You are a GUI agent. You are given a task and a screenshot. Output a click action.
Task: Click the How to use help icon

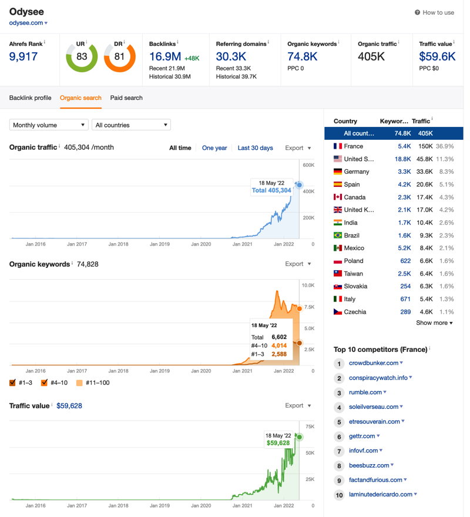[417, 12]
